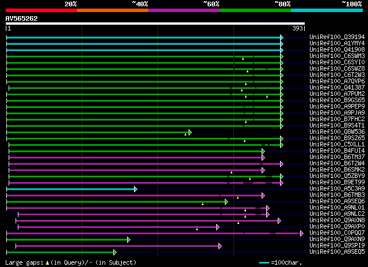
Task: Click the UniRef100_A9NLC2 label
Action: tap(337, 214)
